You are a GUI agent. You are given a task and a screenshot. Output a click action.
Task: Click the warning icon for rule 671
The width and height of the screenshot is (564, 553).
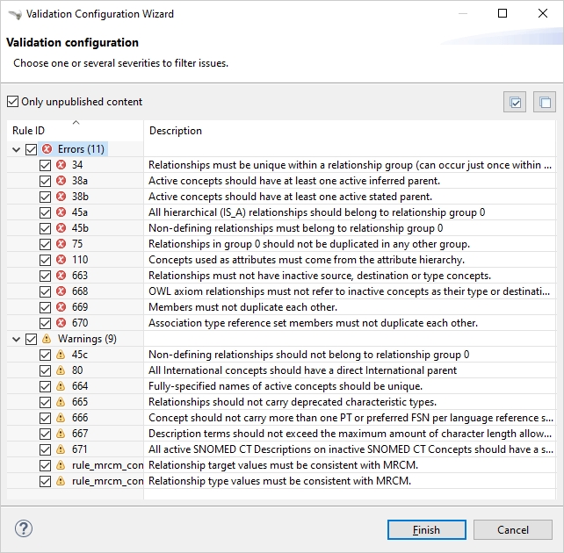tap(61, 449)
